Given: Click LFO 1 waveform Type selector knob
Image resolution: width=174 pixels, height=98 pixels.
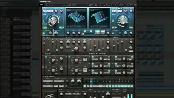Looking at the screenshot, I should tap(53, 60).
